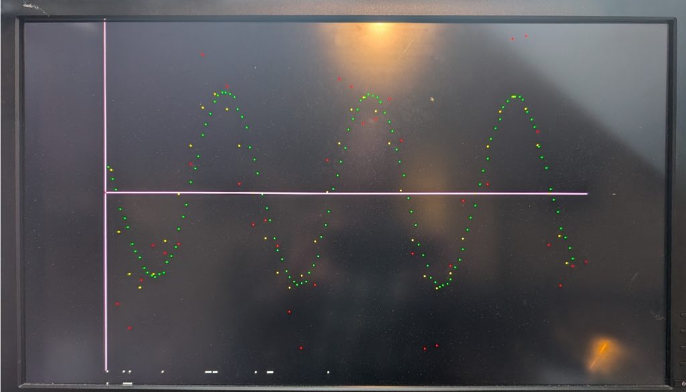Select the green point at the second wave's peak
This screenshot has height=392, width=686.
(x=369, y=94)
